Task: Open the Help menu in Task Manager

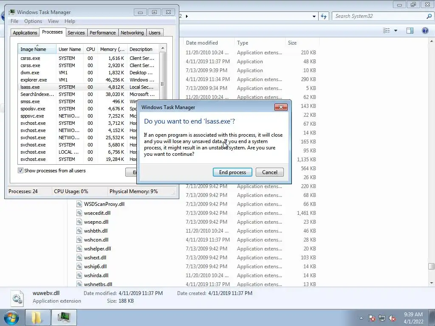Action: (70, 21)
